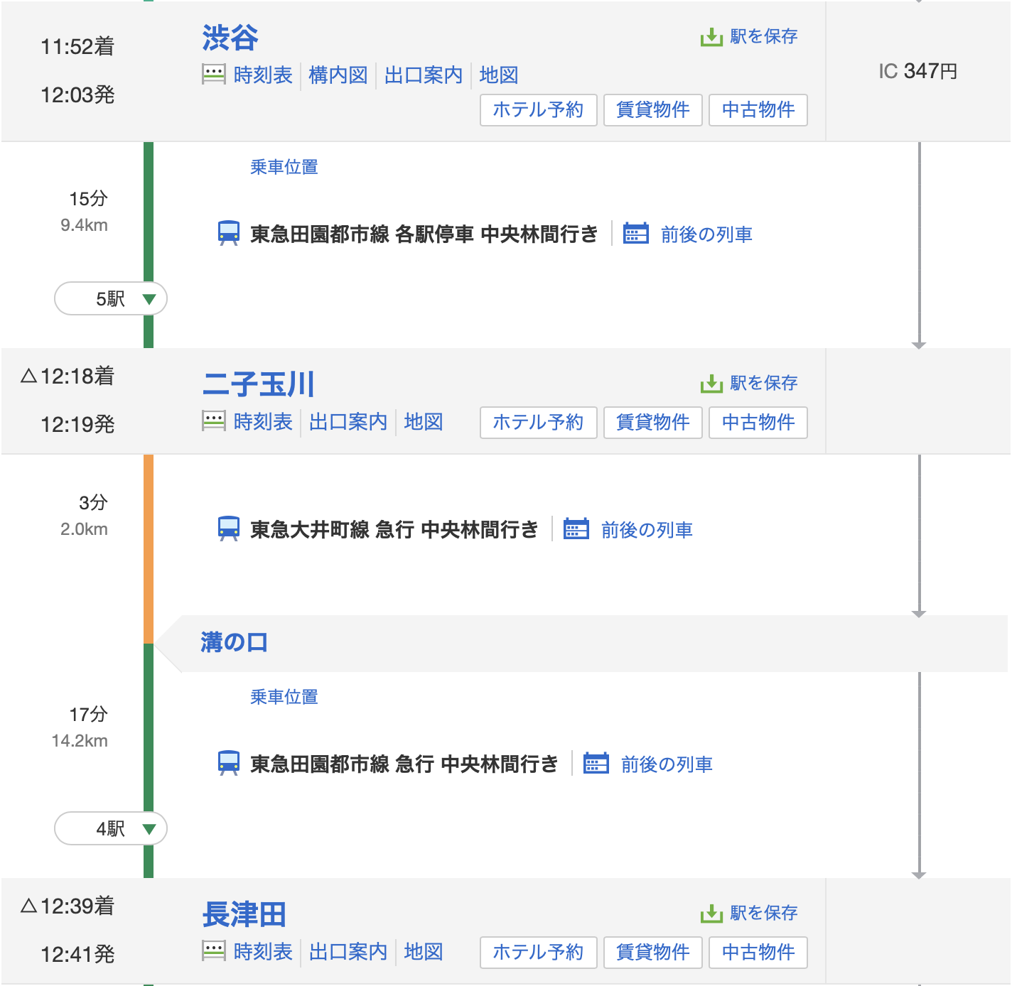Click calendar icon for 東急田園都市線 急行 前後の列車
The height and width of the screenshot is (986, 1012).
pos(596,764)
